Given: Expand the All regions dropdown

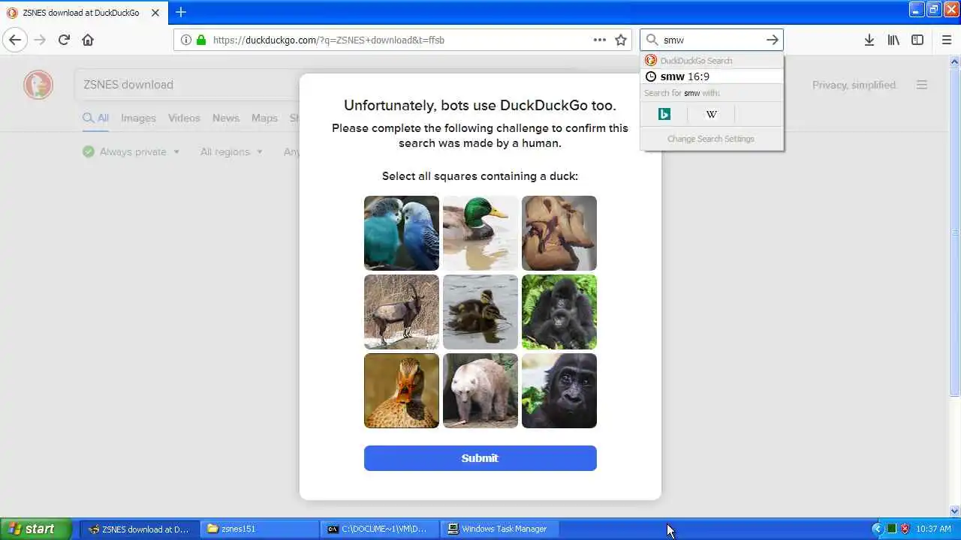Looking at the screenshot, I should pyautogui.click(x=231, y=151).
